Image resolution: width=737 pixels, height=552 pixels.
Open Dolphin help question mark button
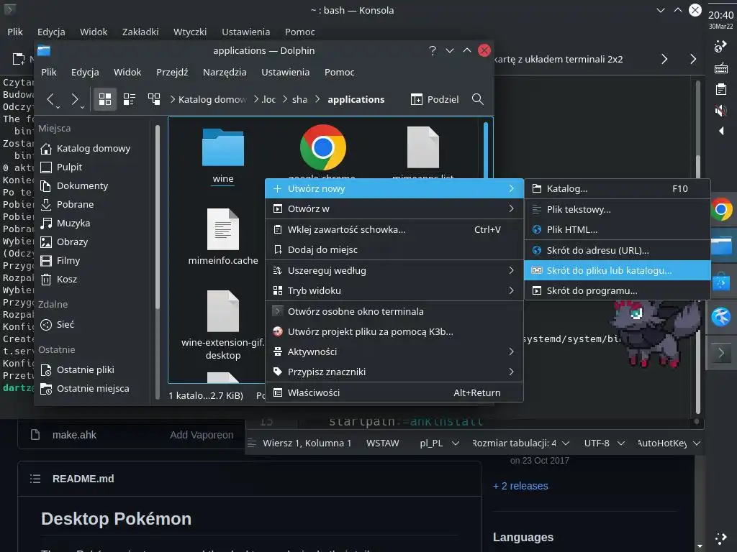coord(433,51)
